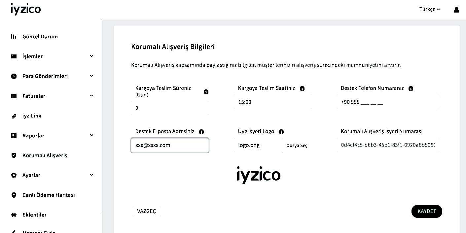Click the VAZGEÇ button
The image size is (466, 233).
tap(146, 211)
